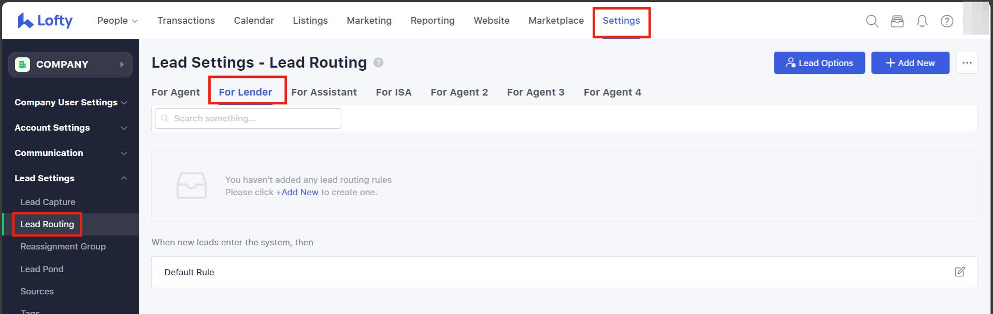Switch to the For Assistant tab

pos(324,92)
